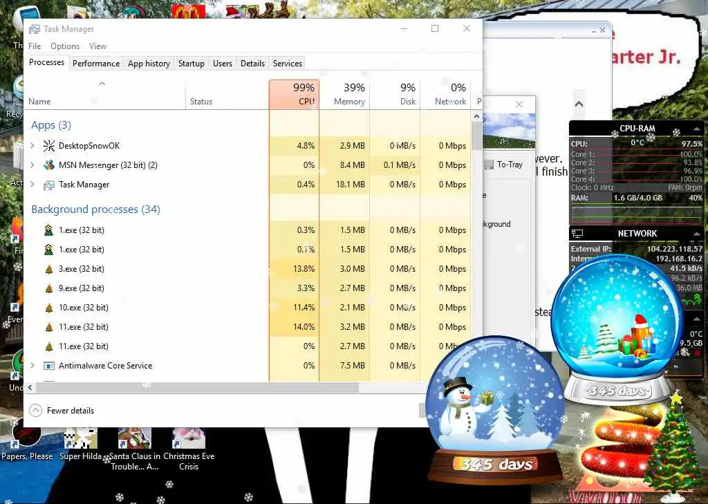Image resolution: width=708 pixels, height=504 pixels.
Task: Collapse view with Fewer details arrow
Action: [35, 411]
